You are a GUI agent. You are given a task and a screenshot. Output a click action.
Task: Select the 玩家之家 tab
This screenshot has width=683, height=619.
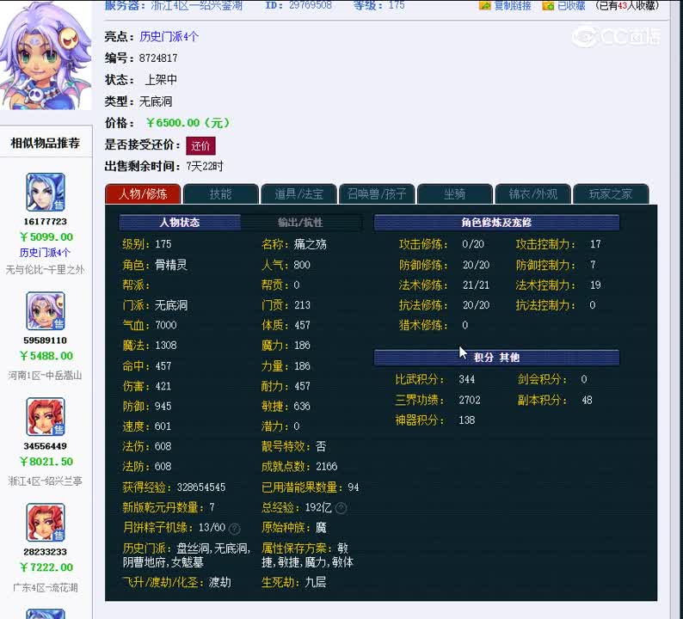(611, 194)
